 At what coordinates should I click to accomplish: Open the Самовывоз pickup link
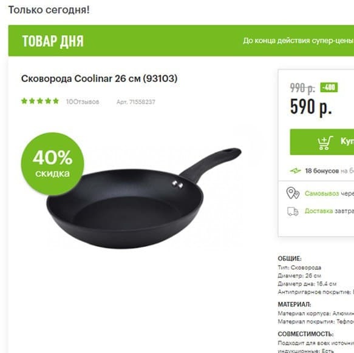[322, 193]
